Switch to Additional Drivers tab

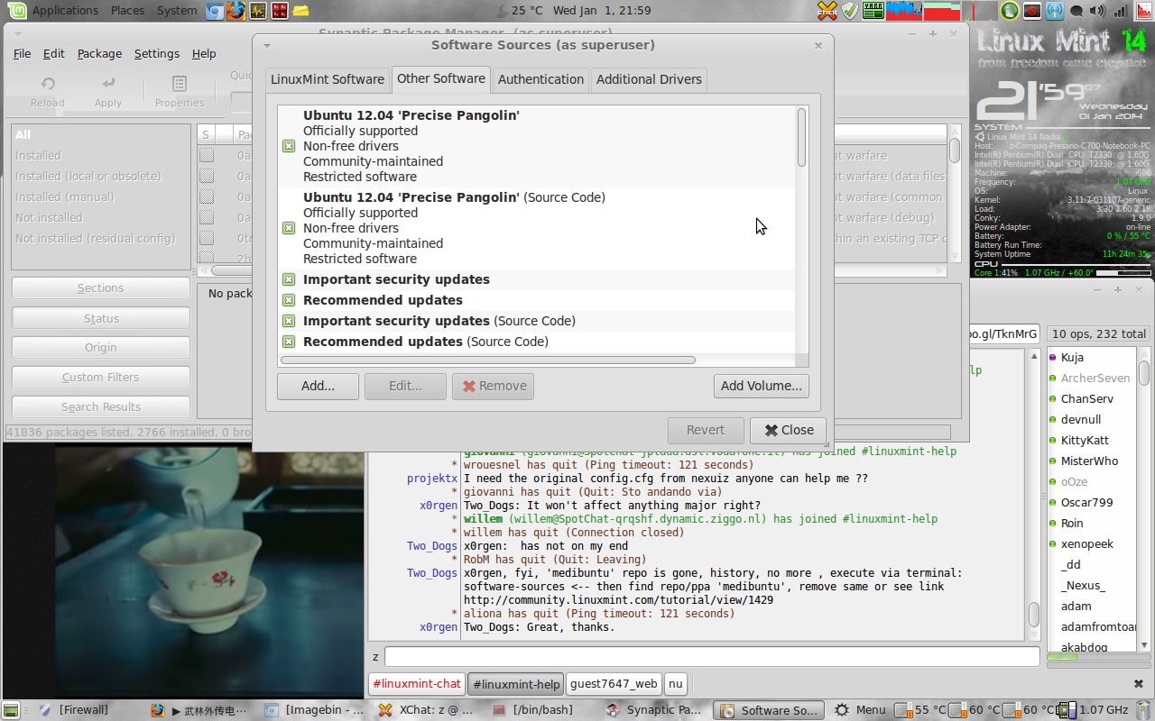(649, 79)
